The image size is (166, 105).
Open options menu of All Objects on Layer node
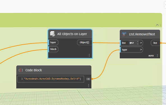pos(89,55)
